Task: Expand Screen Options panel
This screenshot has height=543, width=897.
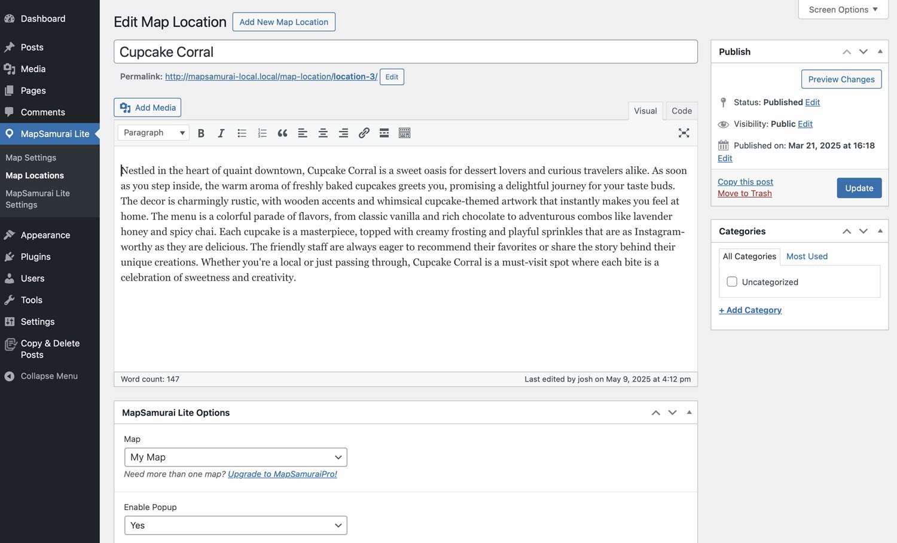Action: [x=843, y=10]
